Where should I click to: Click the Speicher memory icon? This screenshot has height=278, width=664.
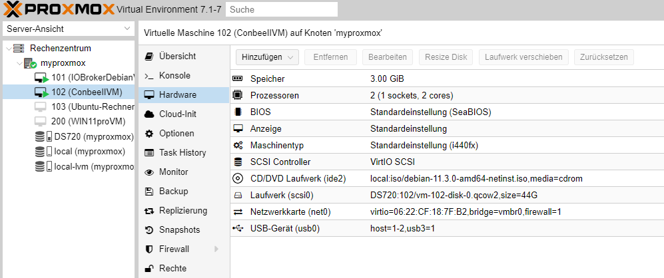coord(238,78)
